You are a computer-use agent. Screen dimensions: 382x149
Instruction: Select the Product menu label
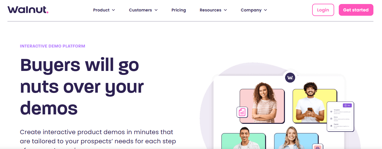(101, 10)
